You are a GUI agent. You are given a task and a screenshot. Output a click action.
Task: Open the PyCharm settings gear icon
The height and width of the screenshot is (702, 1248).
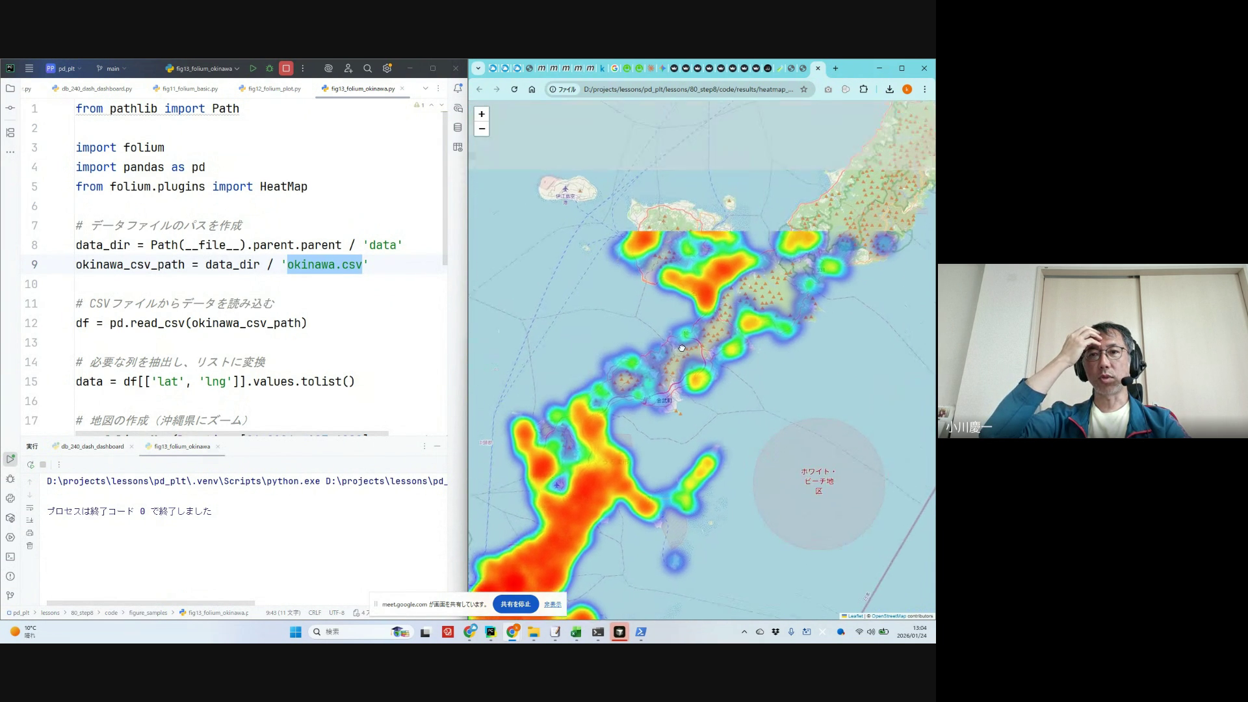coord(387,68)
